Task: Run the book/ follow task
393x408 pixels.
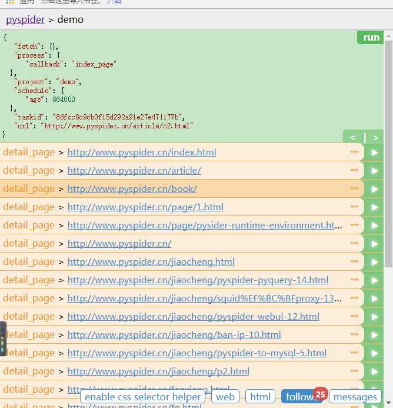Action: point(374,189)
